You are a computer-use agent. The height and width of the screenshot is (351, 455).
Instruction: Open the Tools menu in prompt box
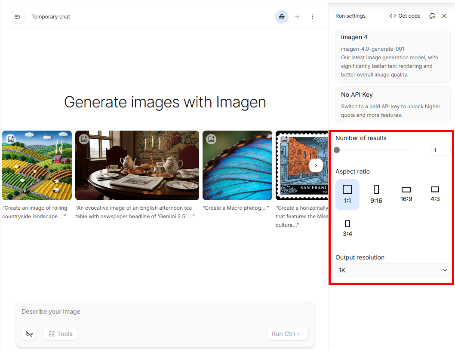pos(60,334)
